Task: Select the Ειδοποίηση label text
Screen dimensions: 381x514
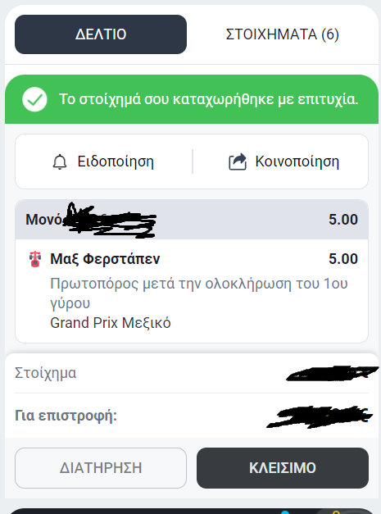Action: pyautogui.click(x=116, y=161)
